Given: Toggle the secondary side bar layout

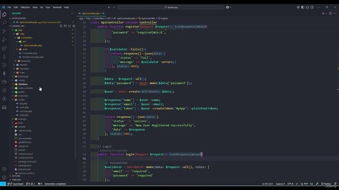Looking at the screenshot, I should point(312,7).
